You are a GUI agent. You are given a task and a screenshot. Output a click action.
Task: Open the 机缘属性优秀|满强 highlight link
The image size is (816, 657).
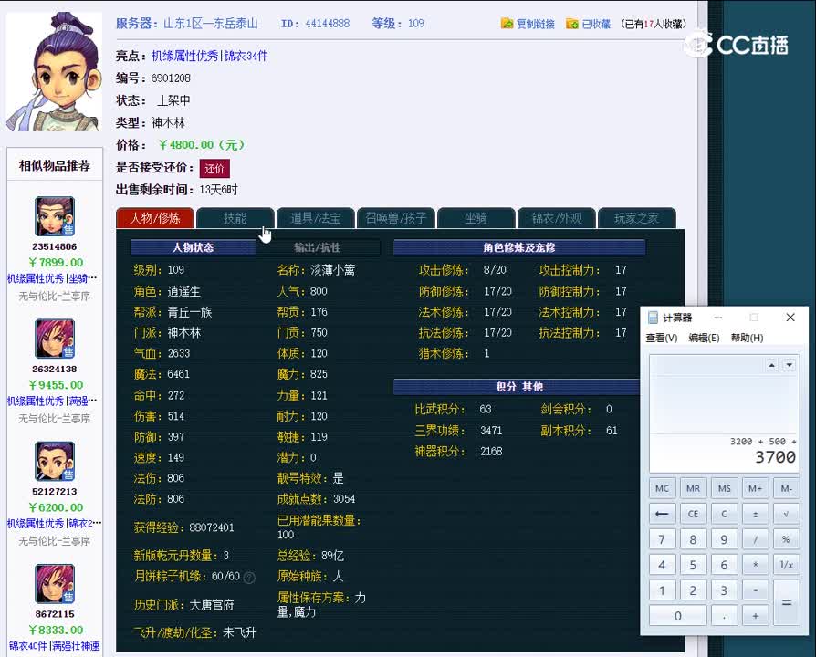(x=52, y=401)
